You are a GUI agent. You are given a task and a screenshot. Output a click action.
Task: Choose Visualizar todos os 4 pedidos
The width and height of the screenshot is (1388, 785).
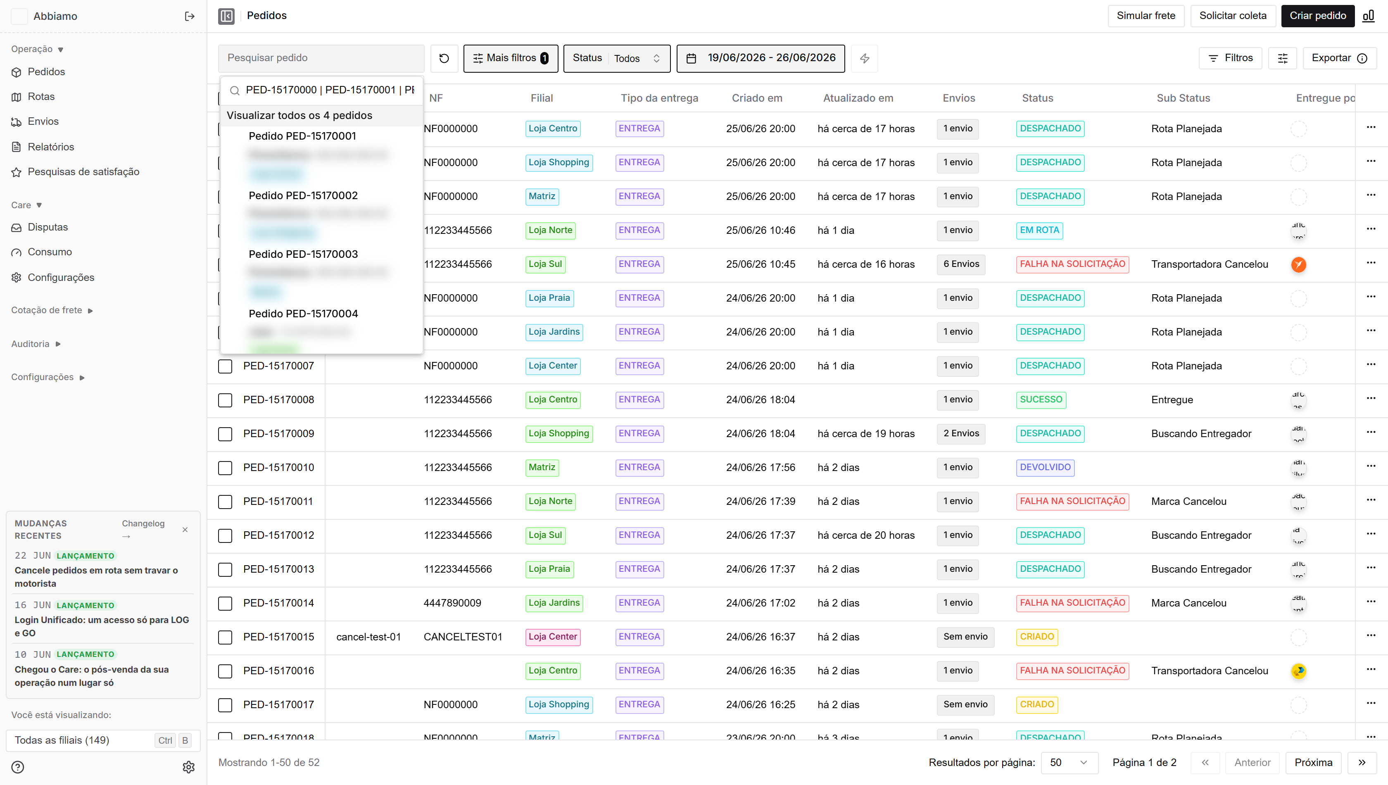pos(321,115)
